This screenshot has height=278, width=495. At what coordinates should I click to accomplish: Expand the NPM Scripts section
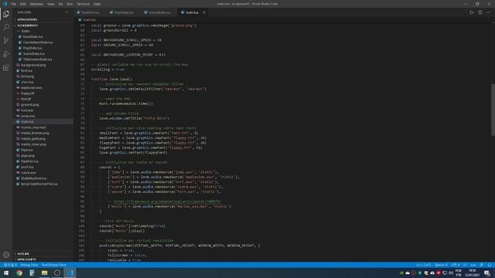tap(26, 259)
